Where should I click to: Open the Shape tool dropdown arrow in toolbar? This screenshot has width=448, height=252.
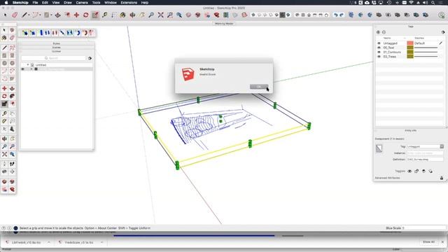tap(51, 15)
